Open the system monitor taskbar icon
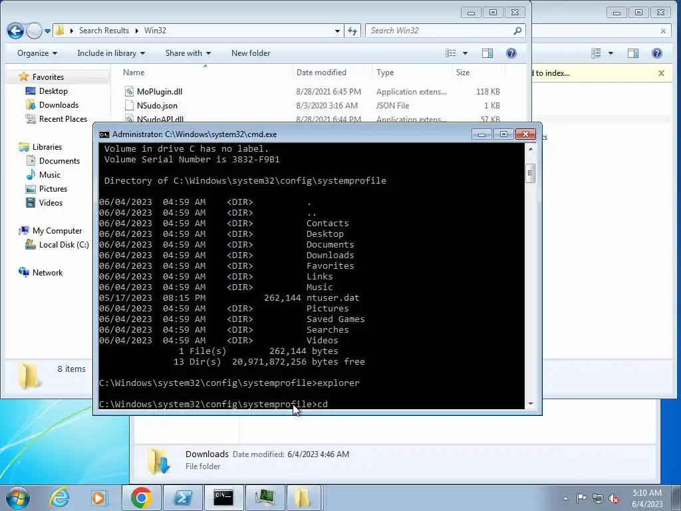Viewport: 681px width, 511px height. [265, 498]
